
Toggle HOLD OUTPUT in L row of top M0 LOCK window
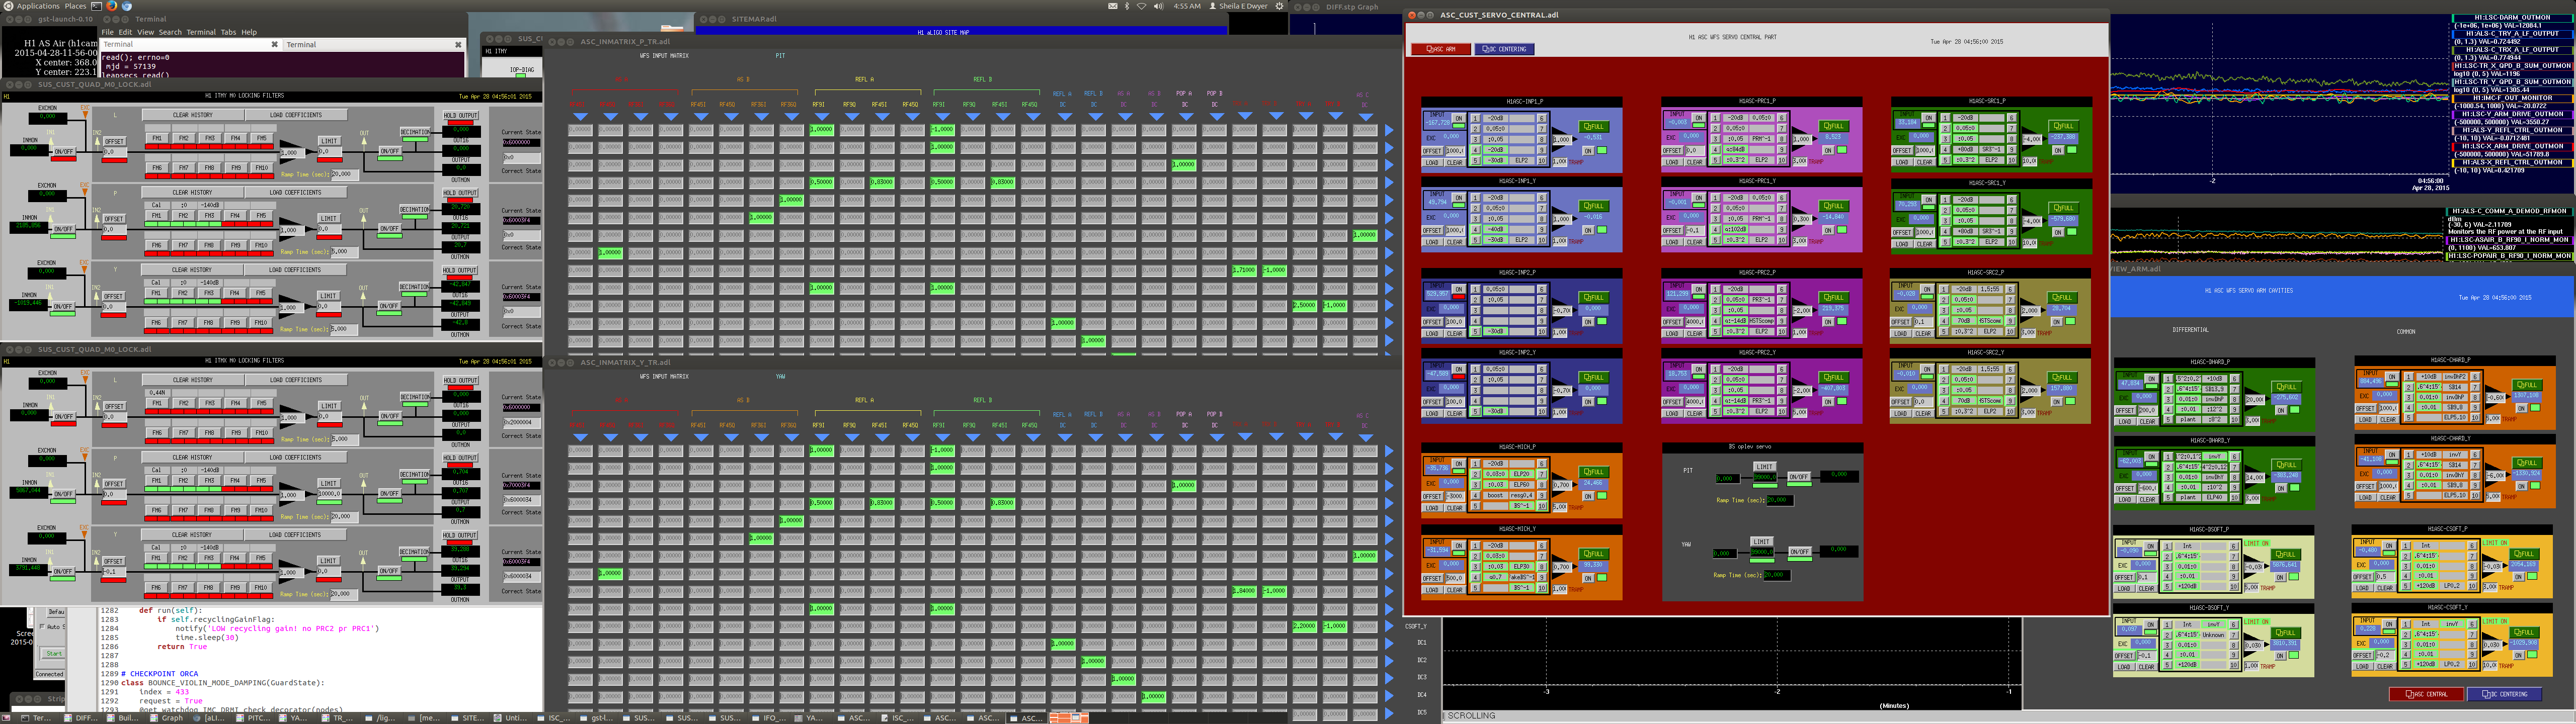pyautogui.click(x=460, y=116)
